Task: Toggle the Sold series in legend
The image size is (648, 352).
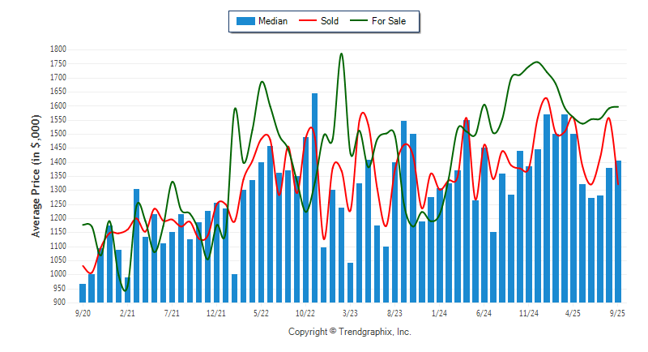Action: pyautogui.click(x=330, y=21)
